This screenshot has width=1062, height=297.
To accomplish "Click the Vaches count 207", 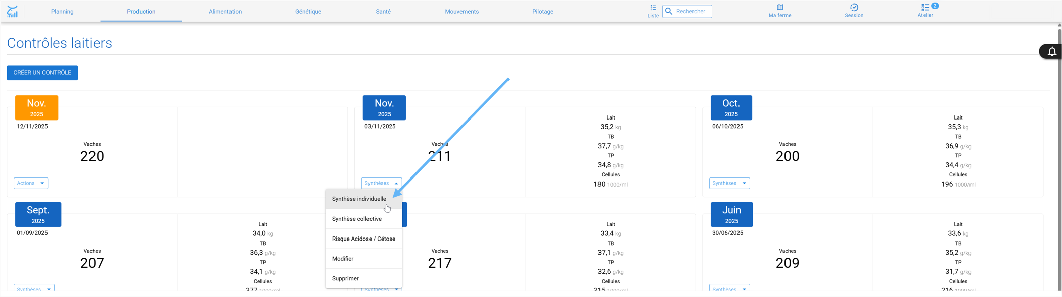I will (x=92, y=263).
